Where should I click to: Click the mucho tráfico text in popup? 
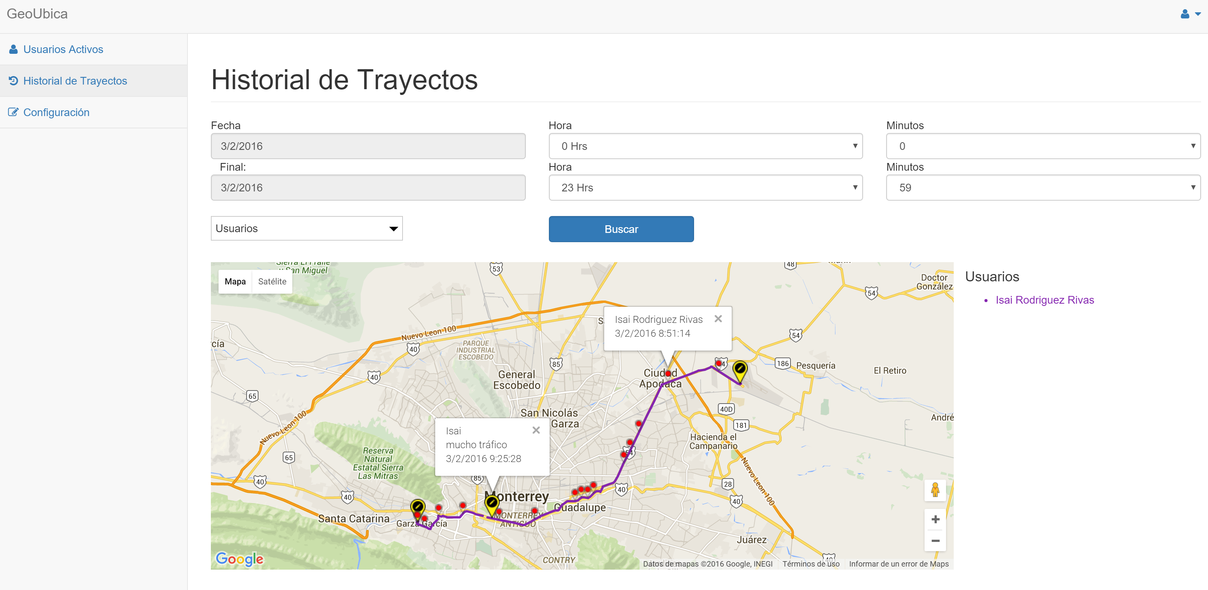(476, 444)
